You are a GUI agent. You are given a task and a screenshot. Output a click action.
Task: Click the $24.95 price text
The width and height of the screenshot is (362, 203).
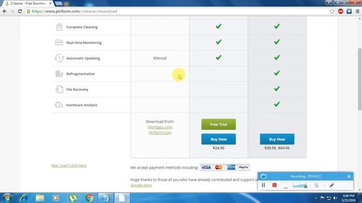(x=218, y=148)
